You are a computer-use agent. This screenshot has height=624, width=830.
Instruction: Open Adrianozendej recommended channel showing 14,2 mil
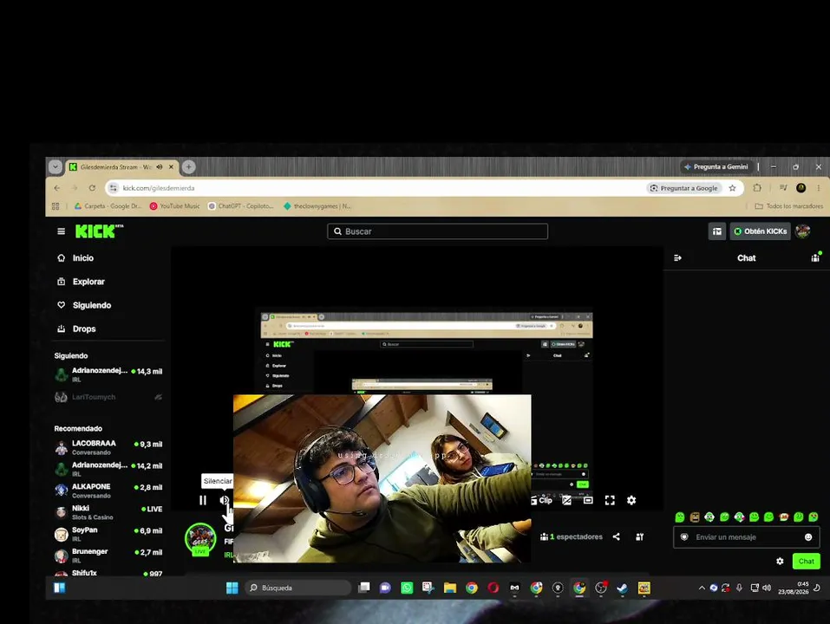click(x=108, y=469)
